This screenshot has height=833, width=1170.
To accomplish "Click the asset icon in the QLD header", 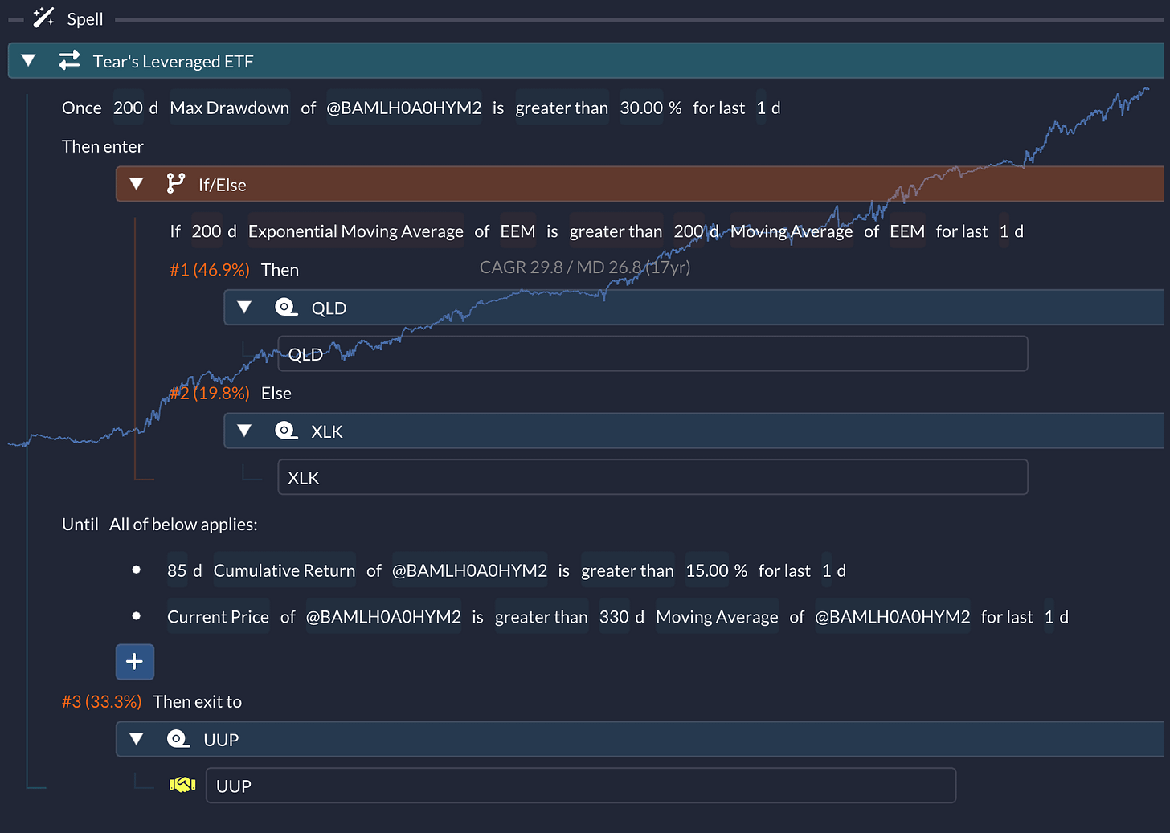I will coord(286,307).
